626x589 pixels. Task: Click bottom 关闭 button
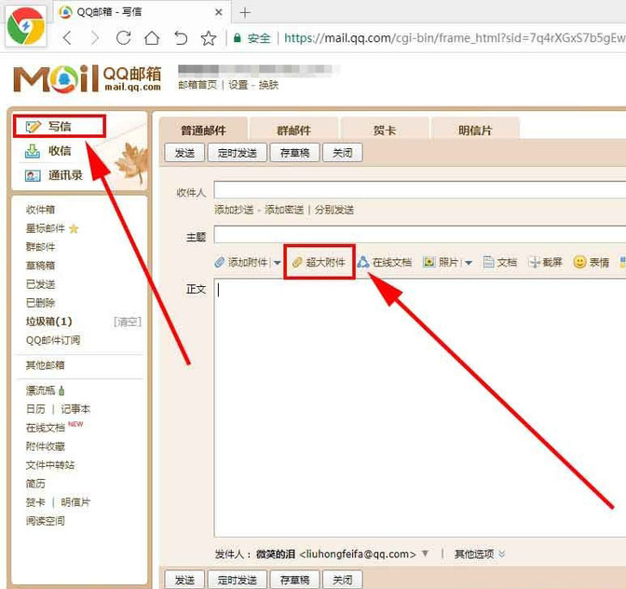343,580
